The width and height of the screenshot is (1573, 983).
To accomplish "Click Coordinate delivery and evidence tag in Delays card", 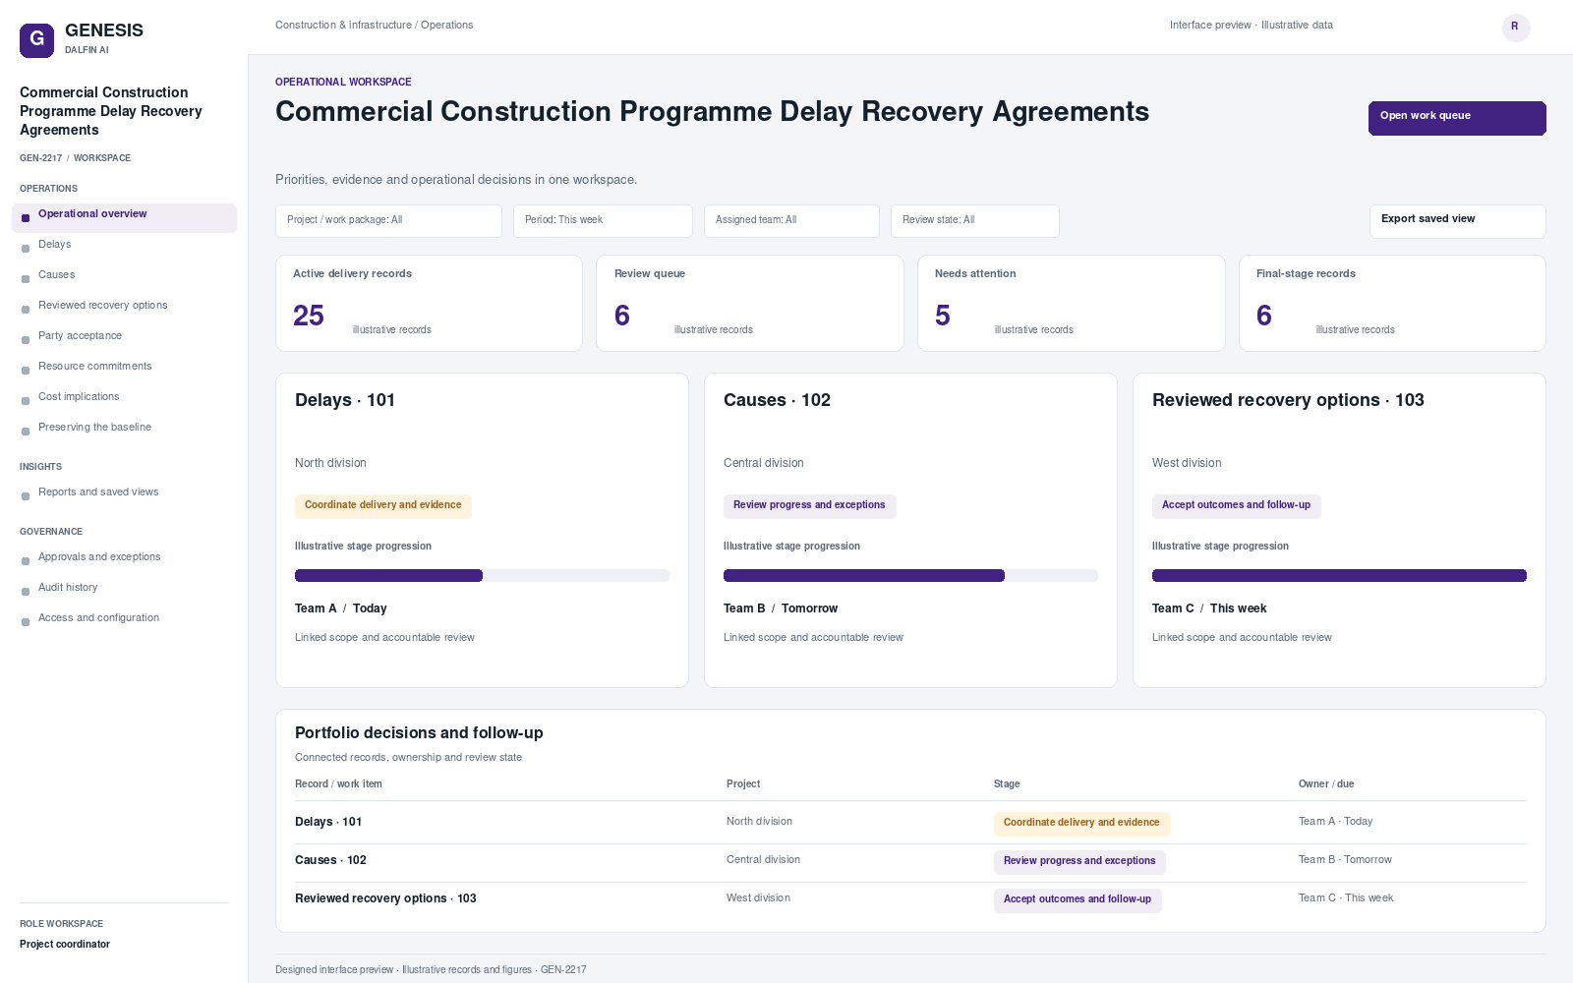I will [383, 505].
